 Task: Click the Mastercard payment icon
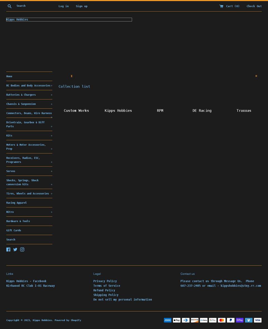tap(222, 320)
